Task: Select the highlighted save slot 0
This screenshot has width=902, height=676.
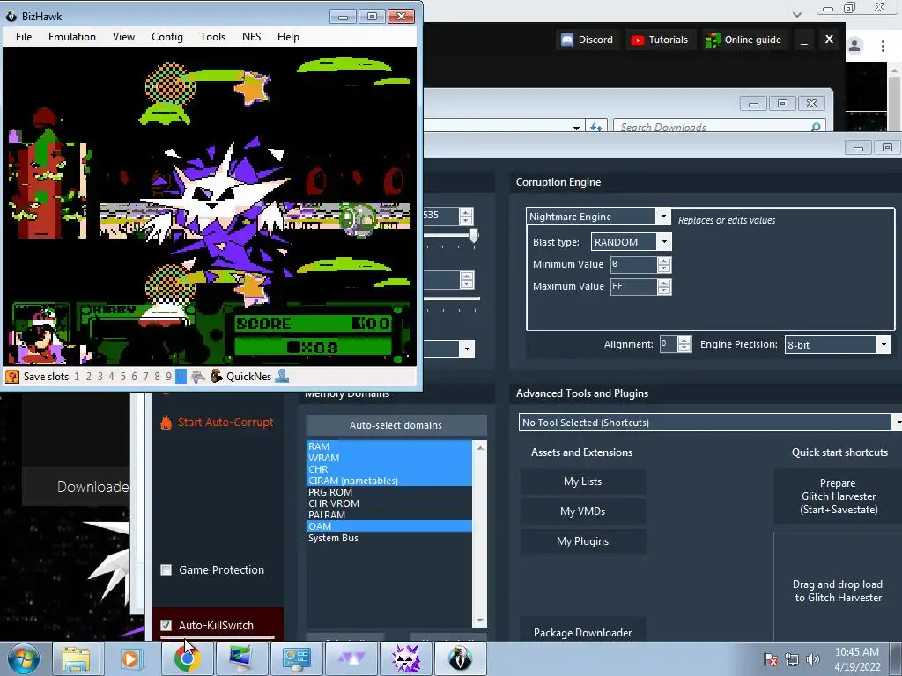Action: [181, 377]
